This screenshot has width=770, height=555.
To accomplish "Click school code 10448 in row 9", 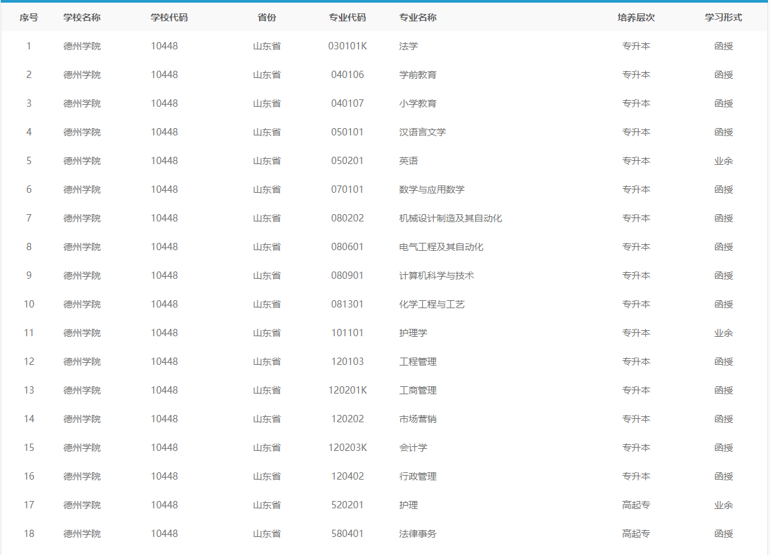I will tap(165, 275).
